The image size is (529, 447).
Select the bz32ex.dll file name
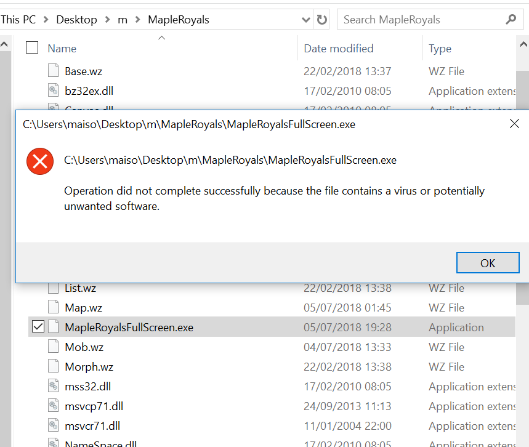tap(89, 91)
